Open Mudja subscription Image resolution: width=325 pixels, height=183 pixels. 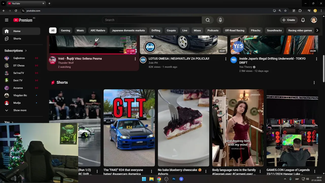pos(21,103)
